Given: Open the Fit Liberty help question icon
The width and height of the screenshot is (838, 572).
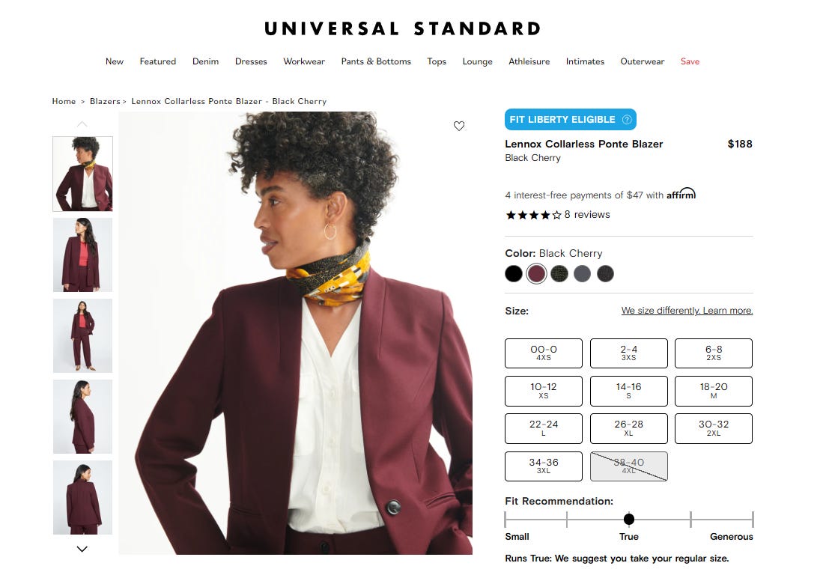Looking at the screenshot, I should [x=626, y=120].
